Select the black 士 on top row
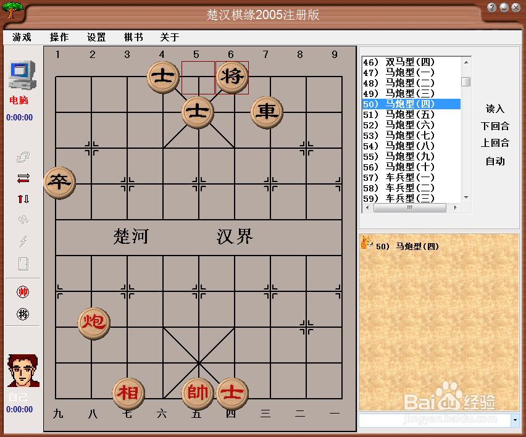 [163, 77]
